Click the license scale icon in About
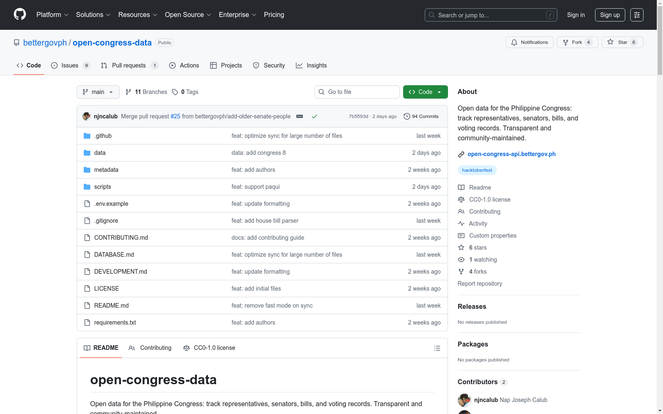Screen dimensions: 663x414 (461, 200)
